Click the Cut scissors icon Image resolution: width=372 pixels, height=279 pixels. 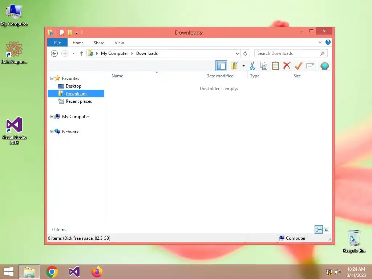tap(252, 66)
